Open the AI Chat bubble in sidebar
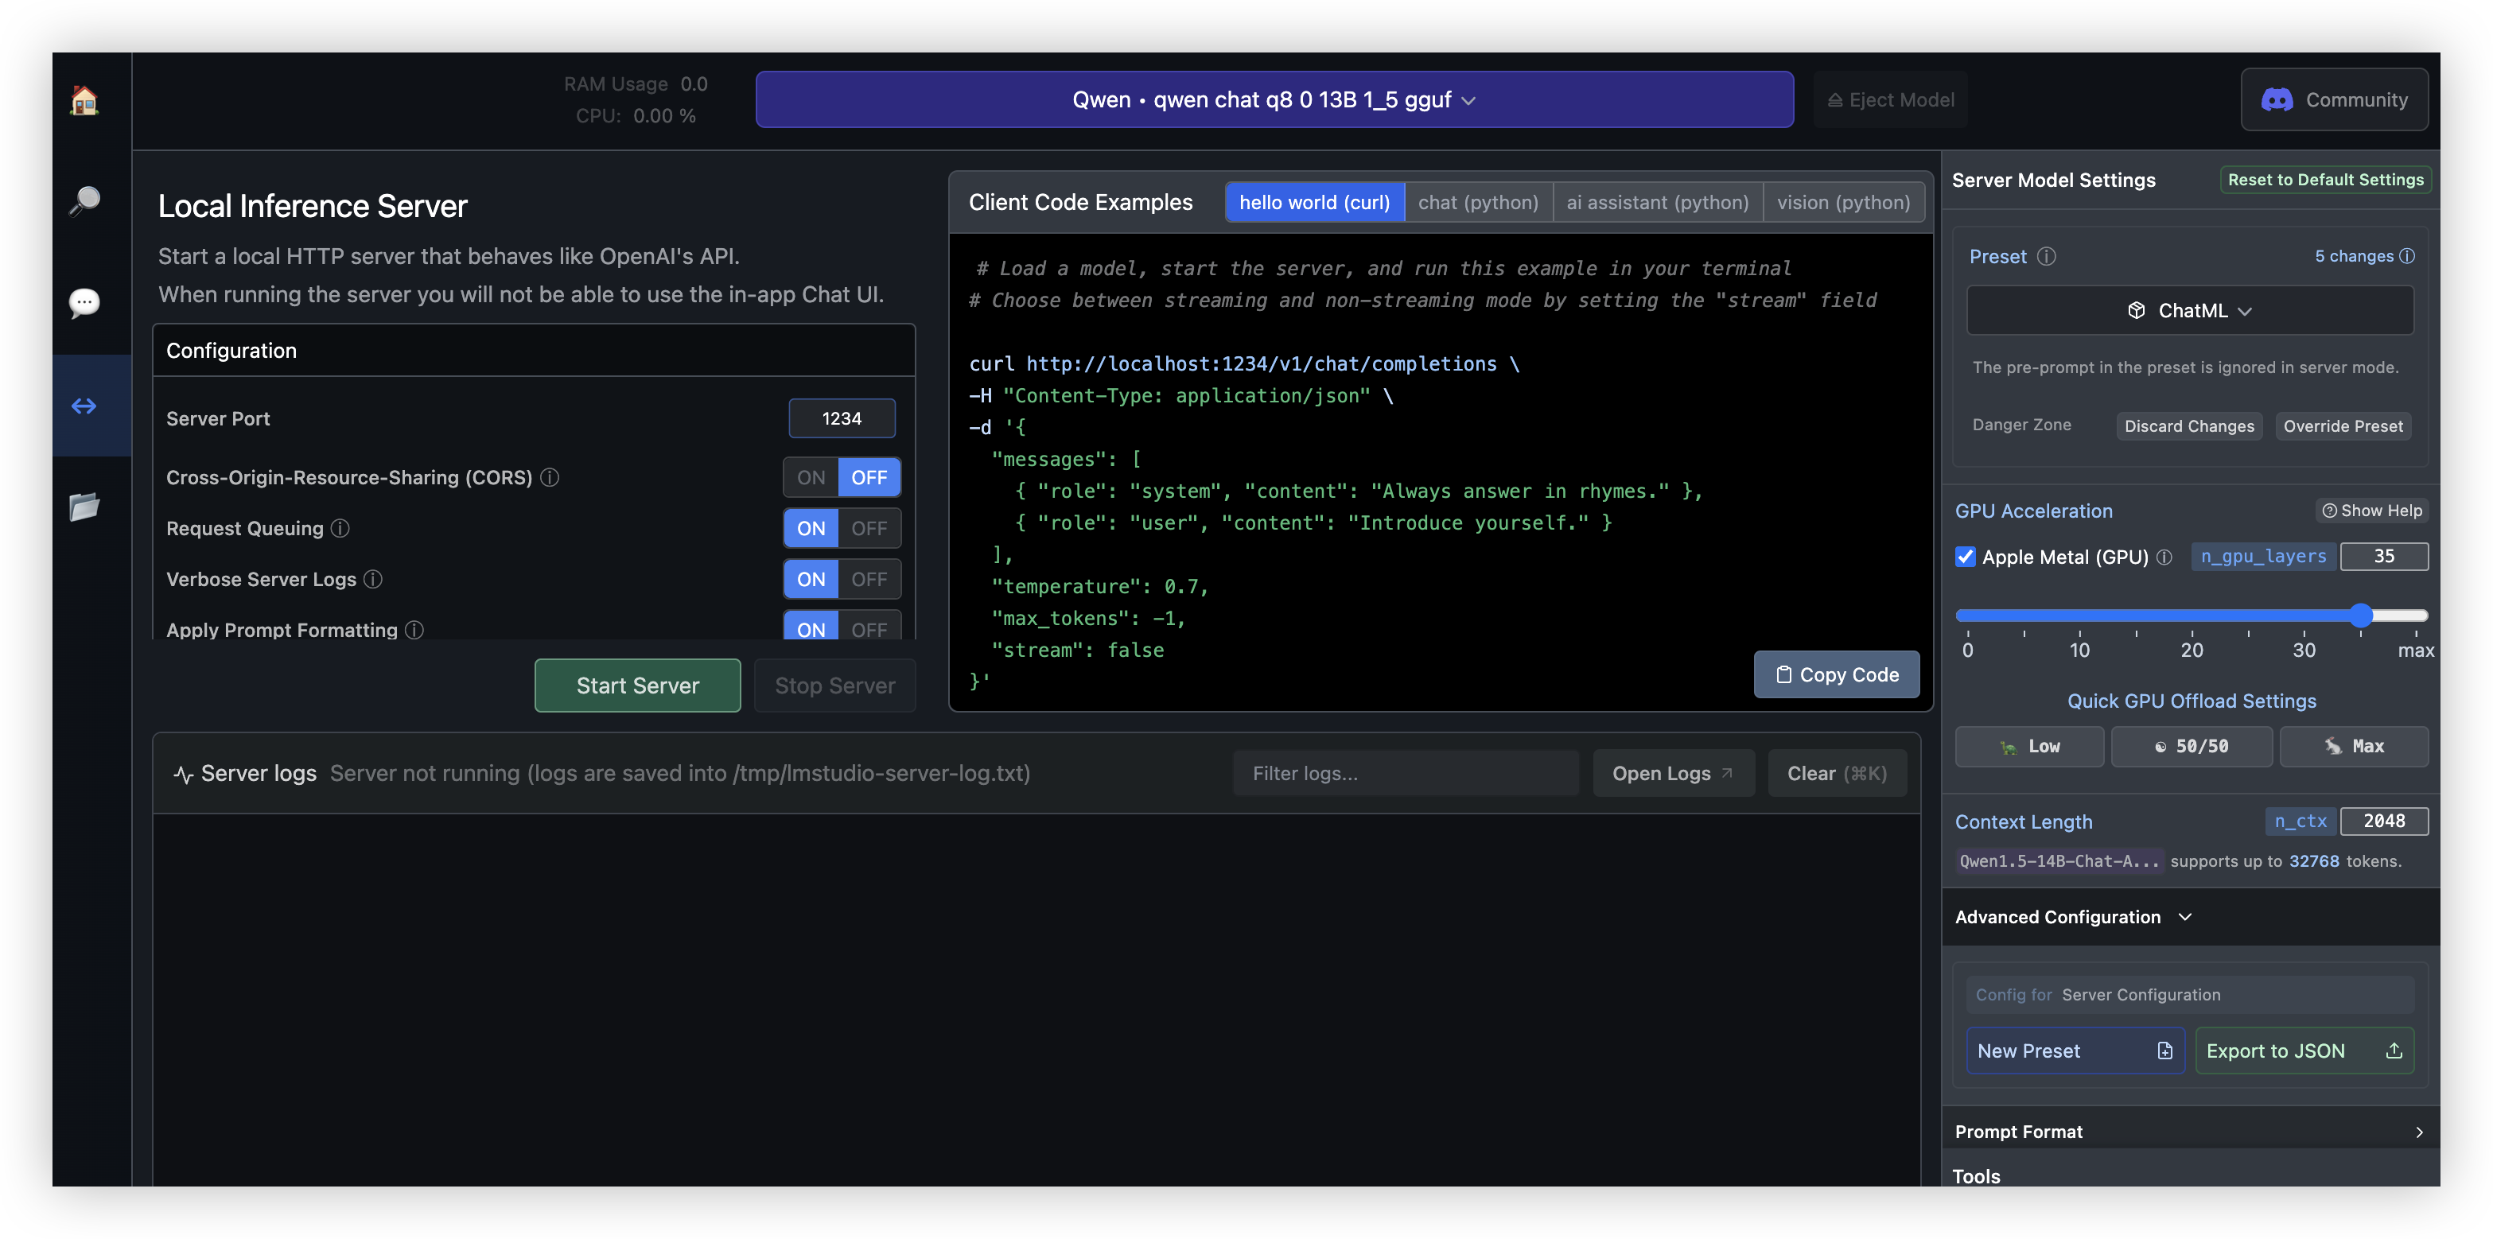 coord(84,303)
